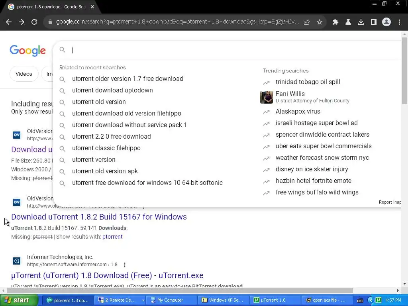This screenshot has height=306, width=408.
Task: Go to the Google home logo
Action: coord(28,51)
